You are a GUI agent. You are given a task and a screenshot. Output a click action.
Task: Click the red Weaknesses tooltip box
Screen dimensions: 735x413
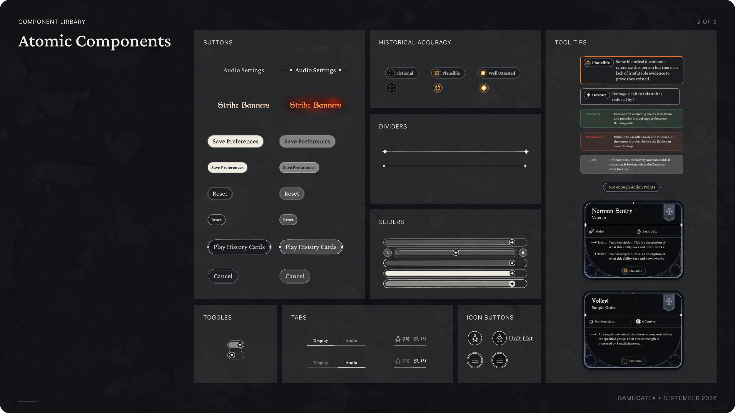click(x=632, y=142)
